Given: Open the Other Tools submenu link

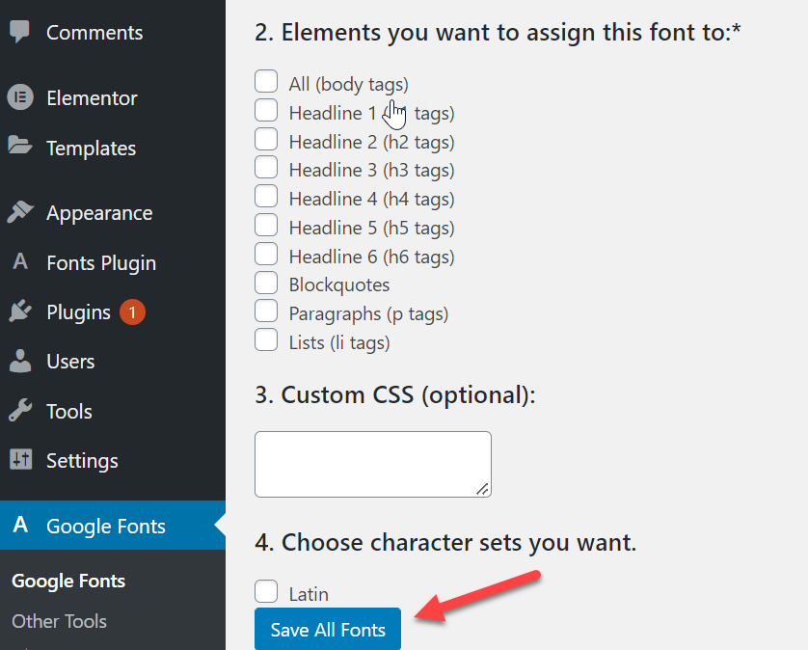Looking at the screenshot, I should point(59,621).
